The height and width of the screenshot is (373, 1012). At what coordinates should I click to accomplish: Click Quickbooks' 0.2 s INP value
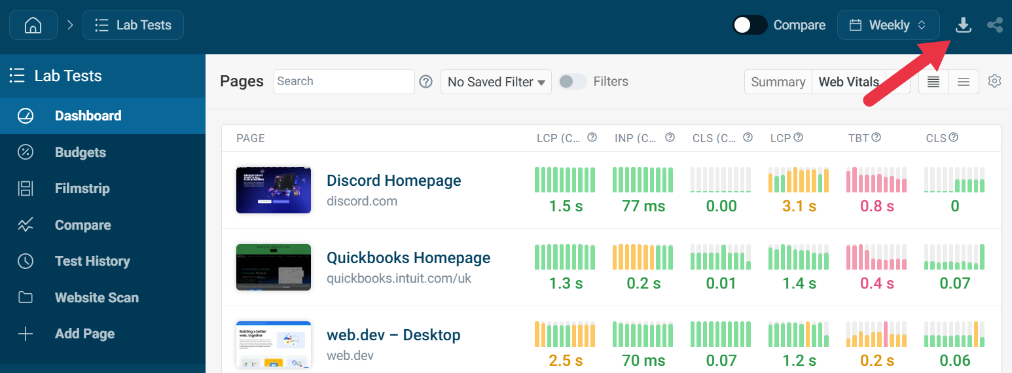coord(643,283)
